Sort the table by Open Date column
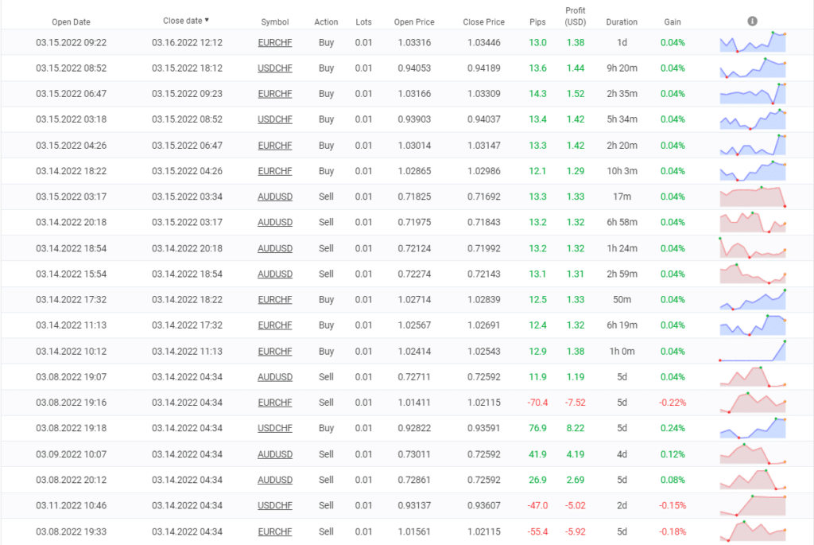814x545 pixels. click(71, 22)
